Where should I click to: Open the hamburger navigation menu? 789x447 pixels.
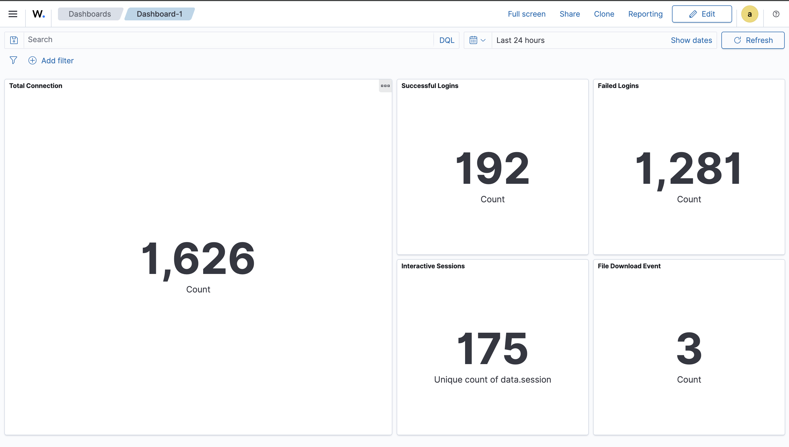pyautogui.click(x=13, y=14)
